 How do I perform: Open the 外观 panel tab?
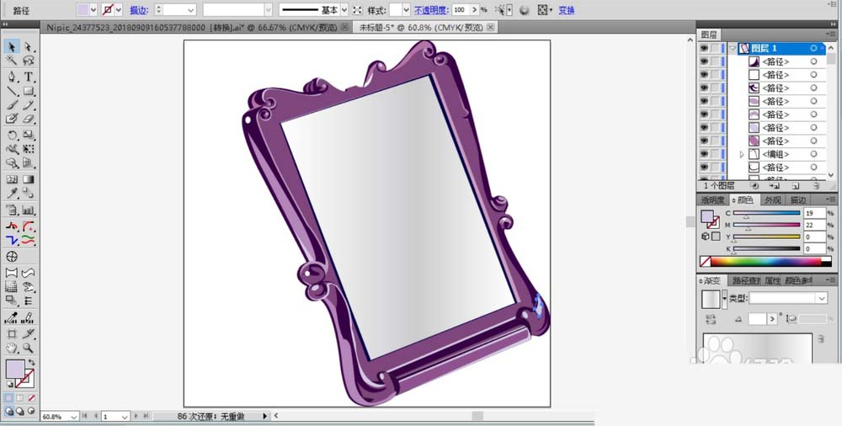click(772, 200)
